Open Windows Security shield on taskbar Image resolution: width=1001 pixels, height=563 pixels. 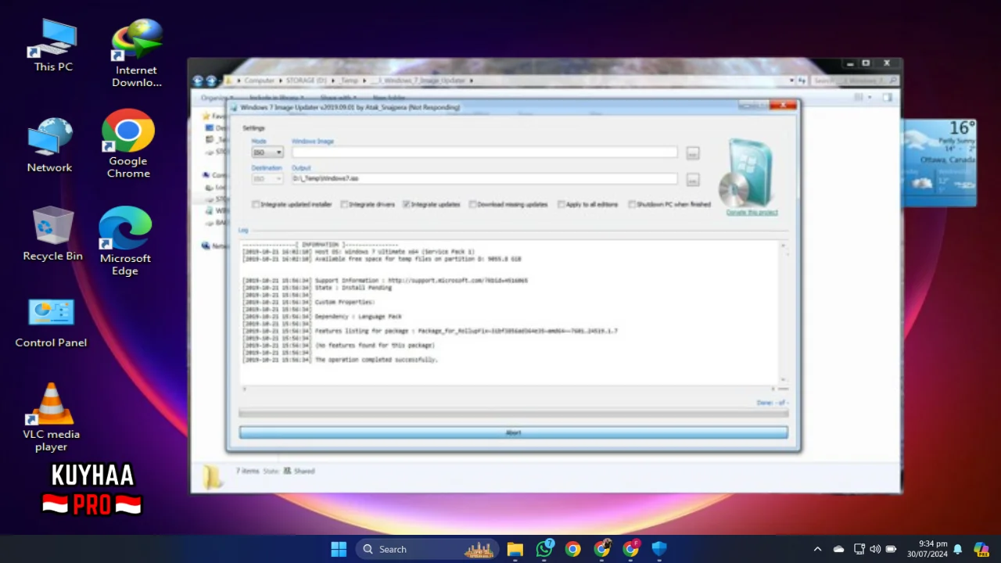tap(659, 549)
